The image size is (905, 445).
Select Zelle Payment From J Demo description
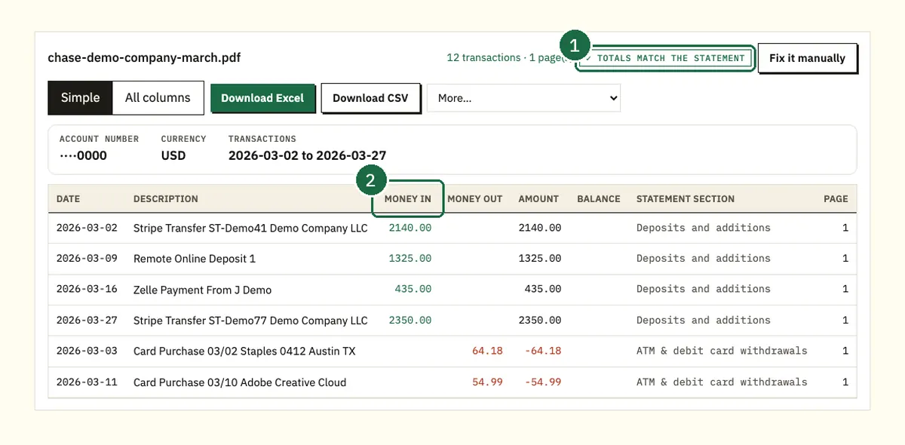coord(202,290)
